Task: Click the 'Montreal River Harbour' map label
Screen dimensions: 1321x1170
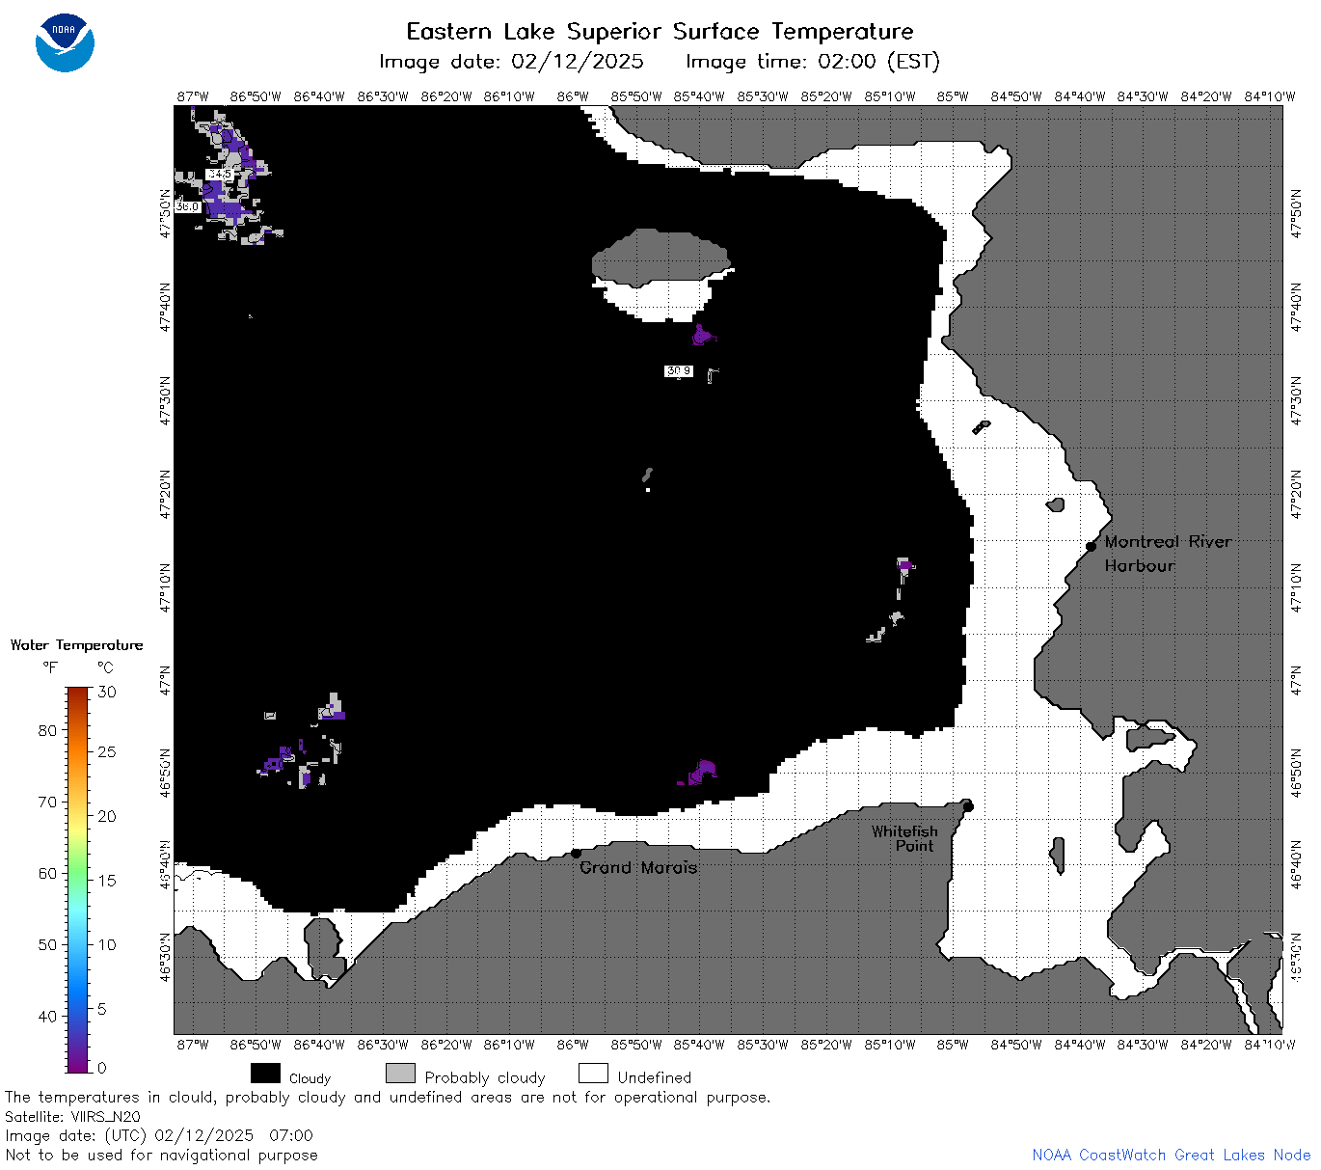Action: click(x=1168, y=554)
